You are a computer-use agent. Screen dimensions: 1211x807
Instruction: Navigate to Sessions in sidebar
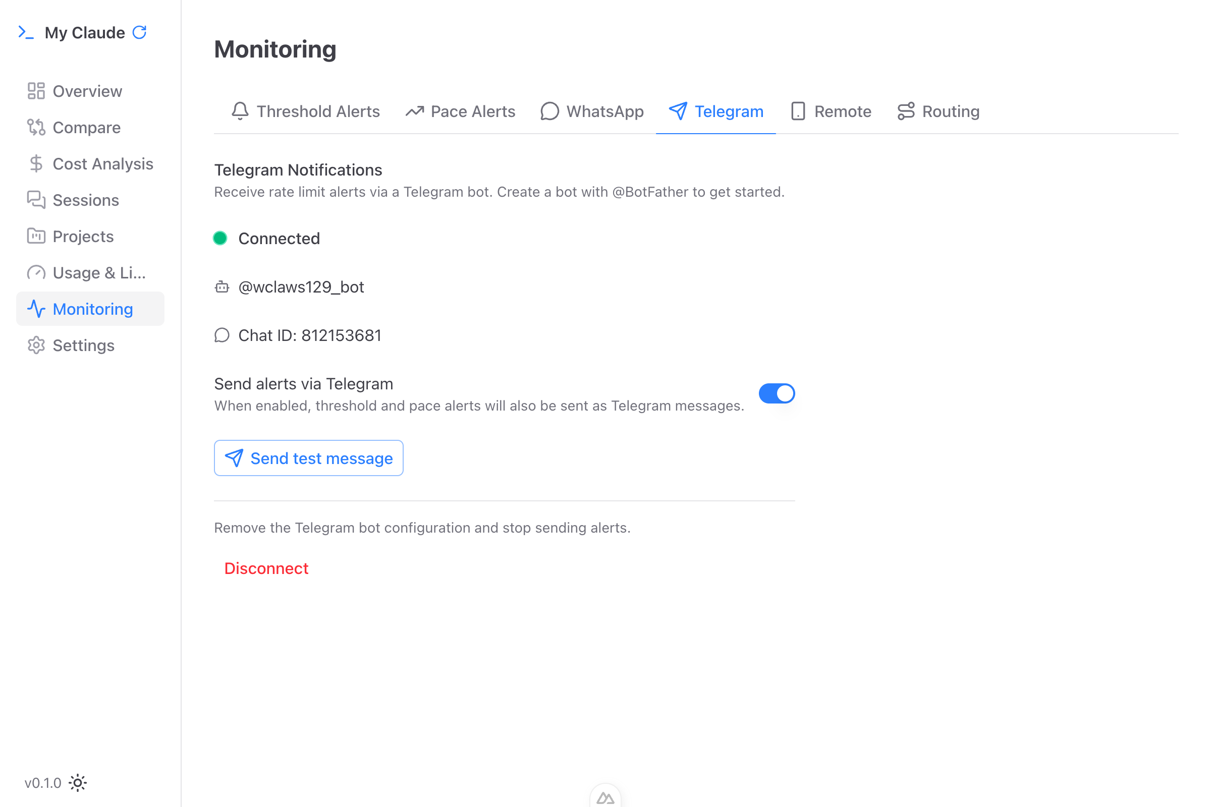[x=90, y=200]
